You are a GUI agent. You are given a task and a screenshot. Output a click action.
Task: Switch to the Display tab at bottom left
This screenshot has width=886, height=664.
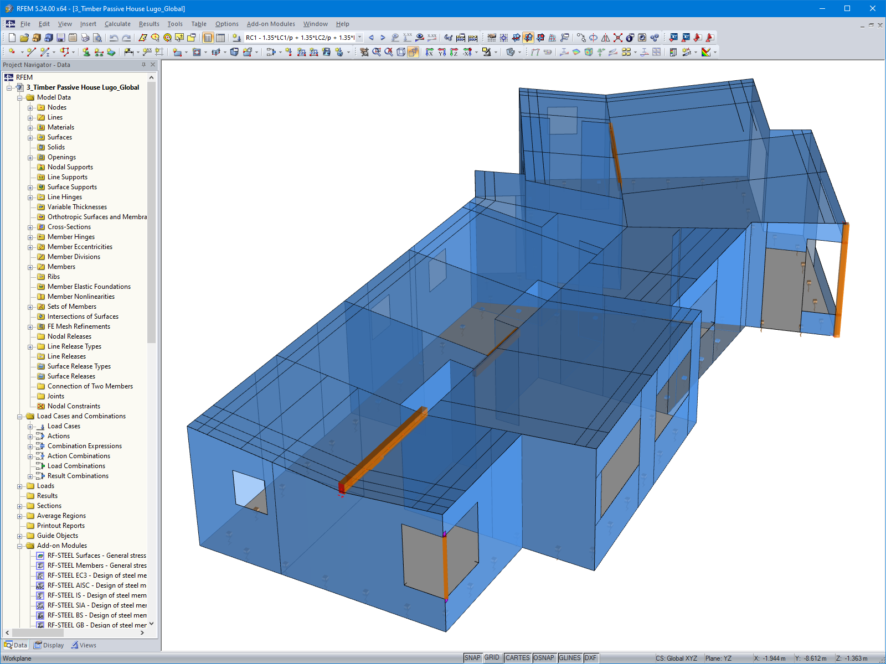point(49,645)
